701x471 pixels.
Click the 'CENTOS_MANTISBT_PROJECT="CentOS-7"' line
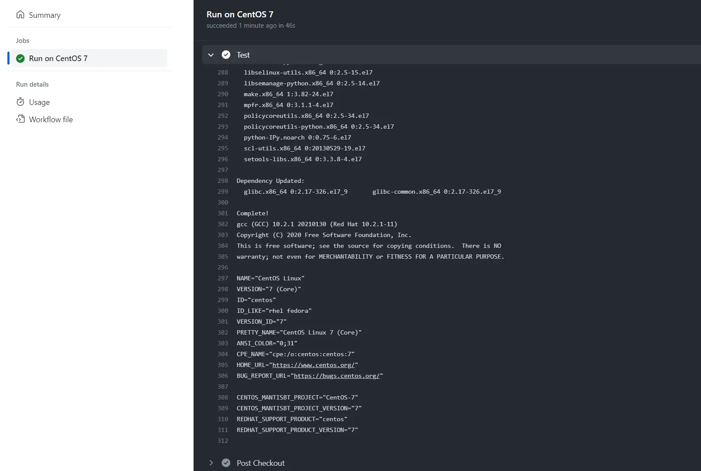click(297, 397)
